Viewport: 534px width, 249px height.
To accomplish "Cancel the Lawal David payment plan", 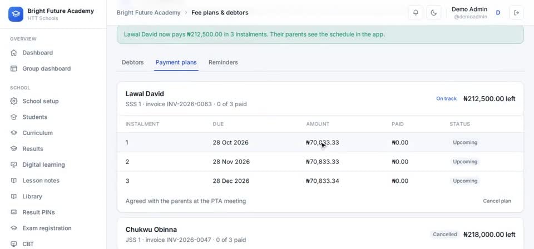I will (x=497, y=201).
